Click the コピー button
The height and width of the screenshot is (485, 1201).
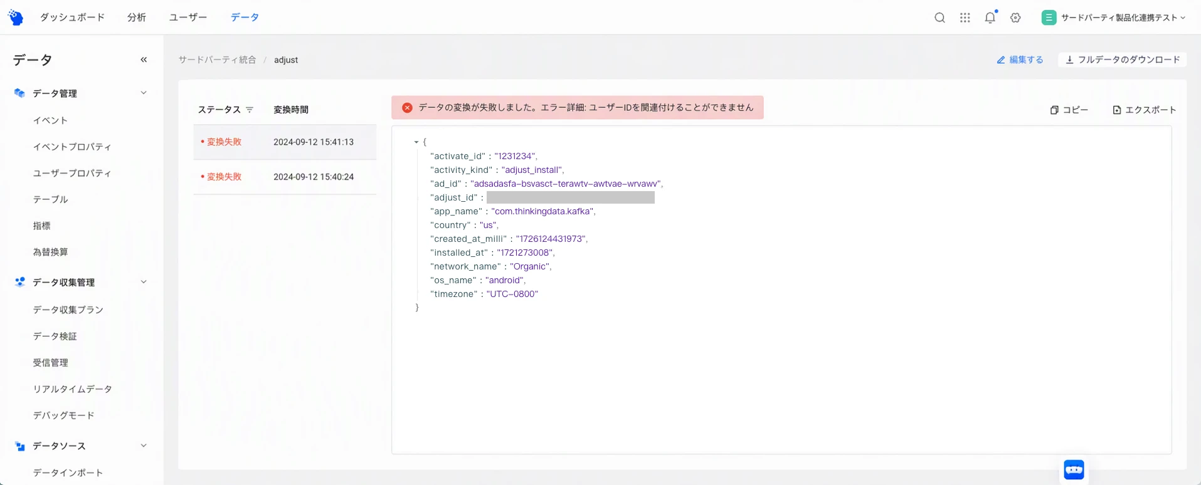(x=1069, y=110)
